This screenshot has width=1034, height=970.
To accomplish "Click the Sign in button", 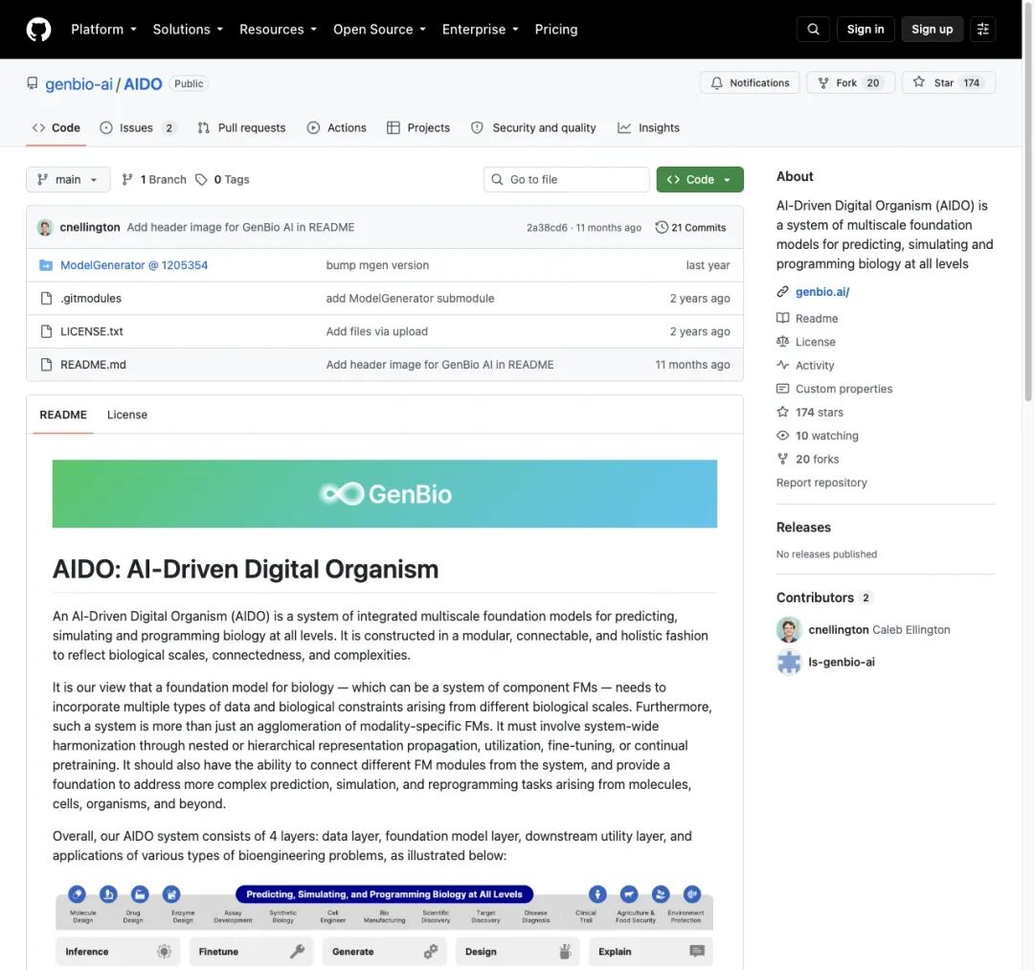I will coord(865,29).
